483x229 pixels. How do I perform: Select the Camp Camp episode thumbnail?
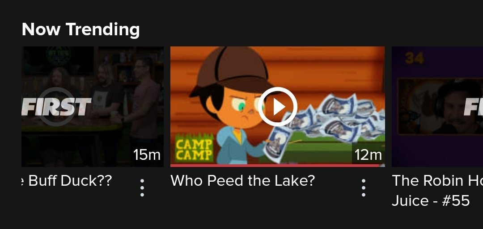point(278,107)
